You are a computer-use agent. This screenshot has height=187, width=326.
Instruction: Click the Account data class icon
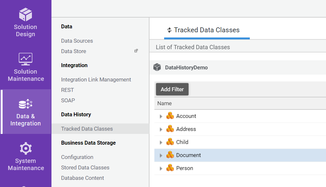point(170,116)
